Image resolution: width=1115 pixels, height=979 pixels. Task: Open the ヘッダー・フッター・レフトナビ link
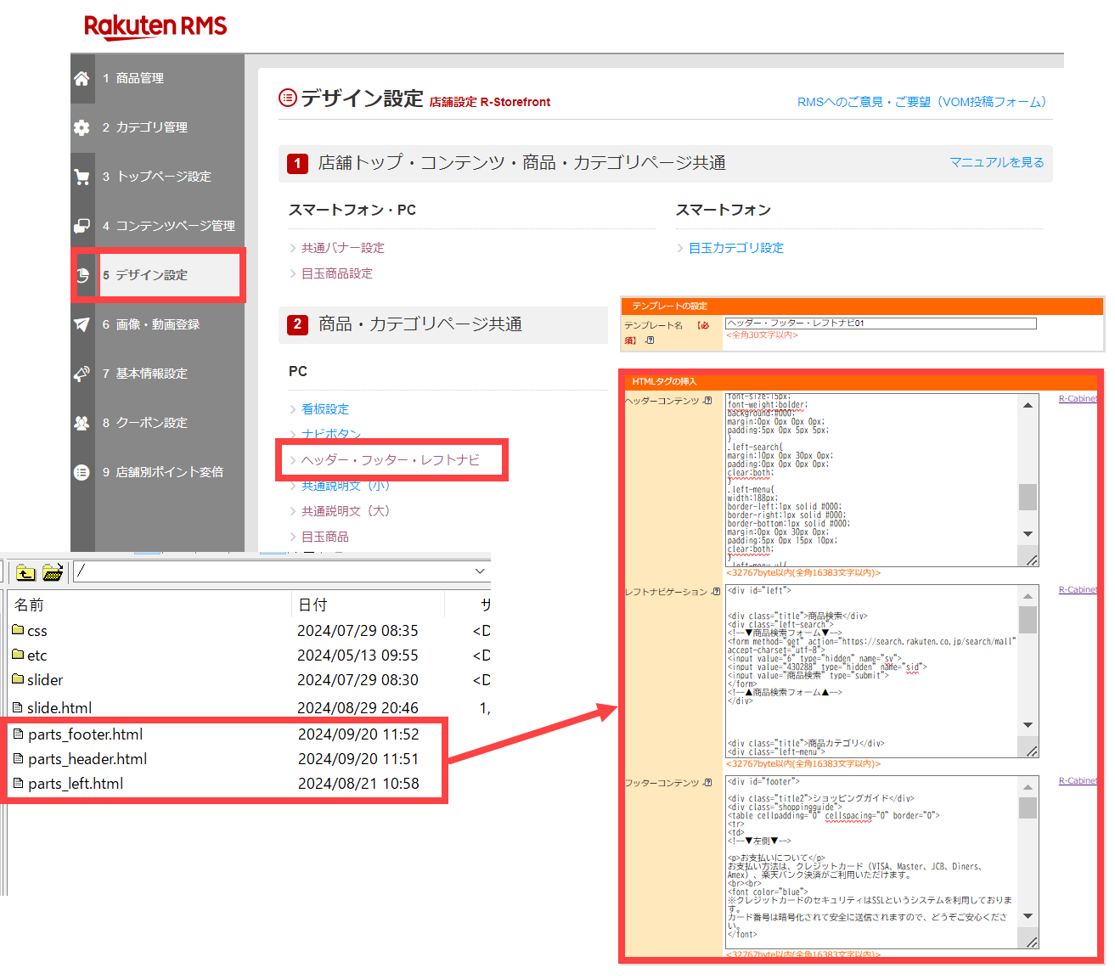click(391, 460)
